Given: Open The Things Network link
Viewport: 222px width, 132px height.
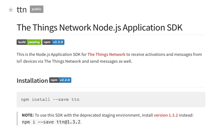Looking at the screenshot, I should click(106, 54).
